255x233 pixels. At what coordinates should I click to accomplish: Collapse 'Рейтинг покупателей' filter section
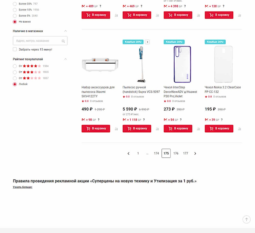[x=66, y=59]
